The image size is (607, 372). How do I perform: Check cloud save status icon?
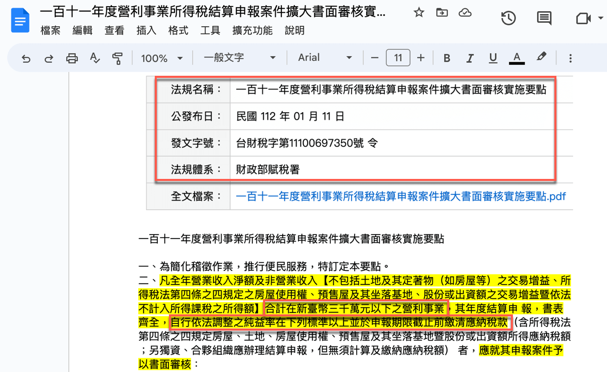pos(465,13)
